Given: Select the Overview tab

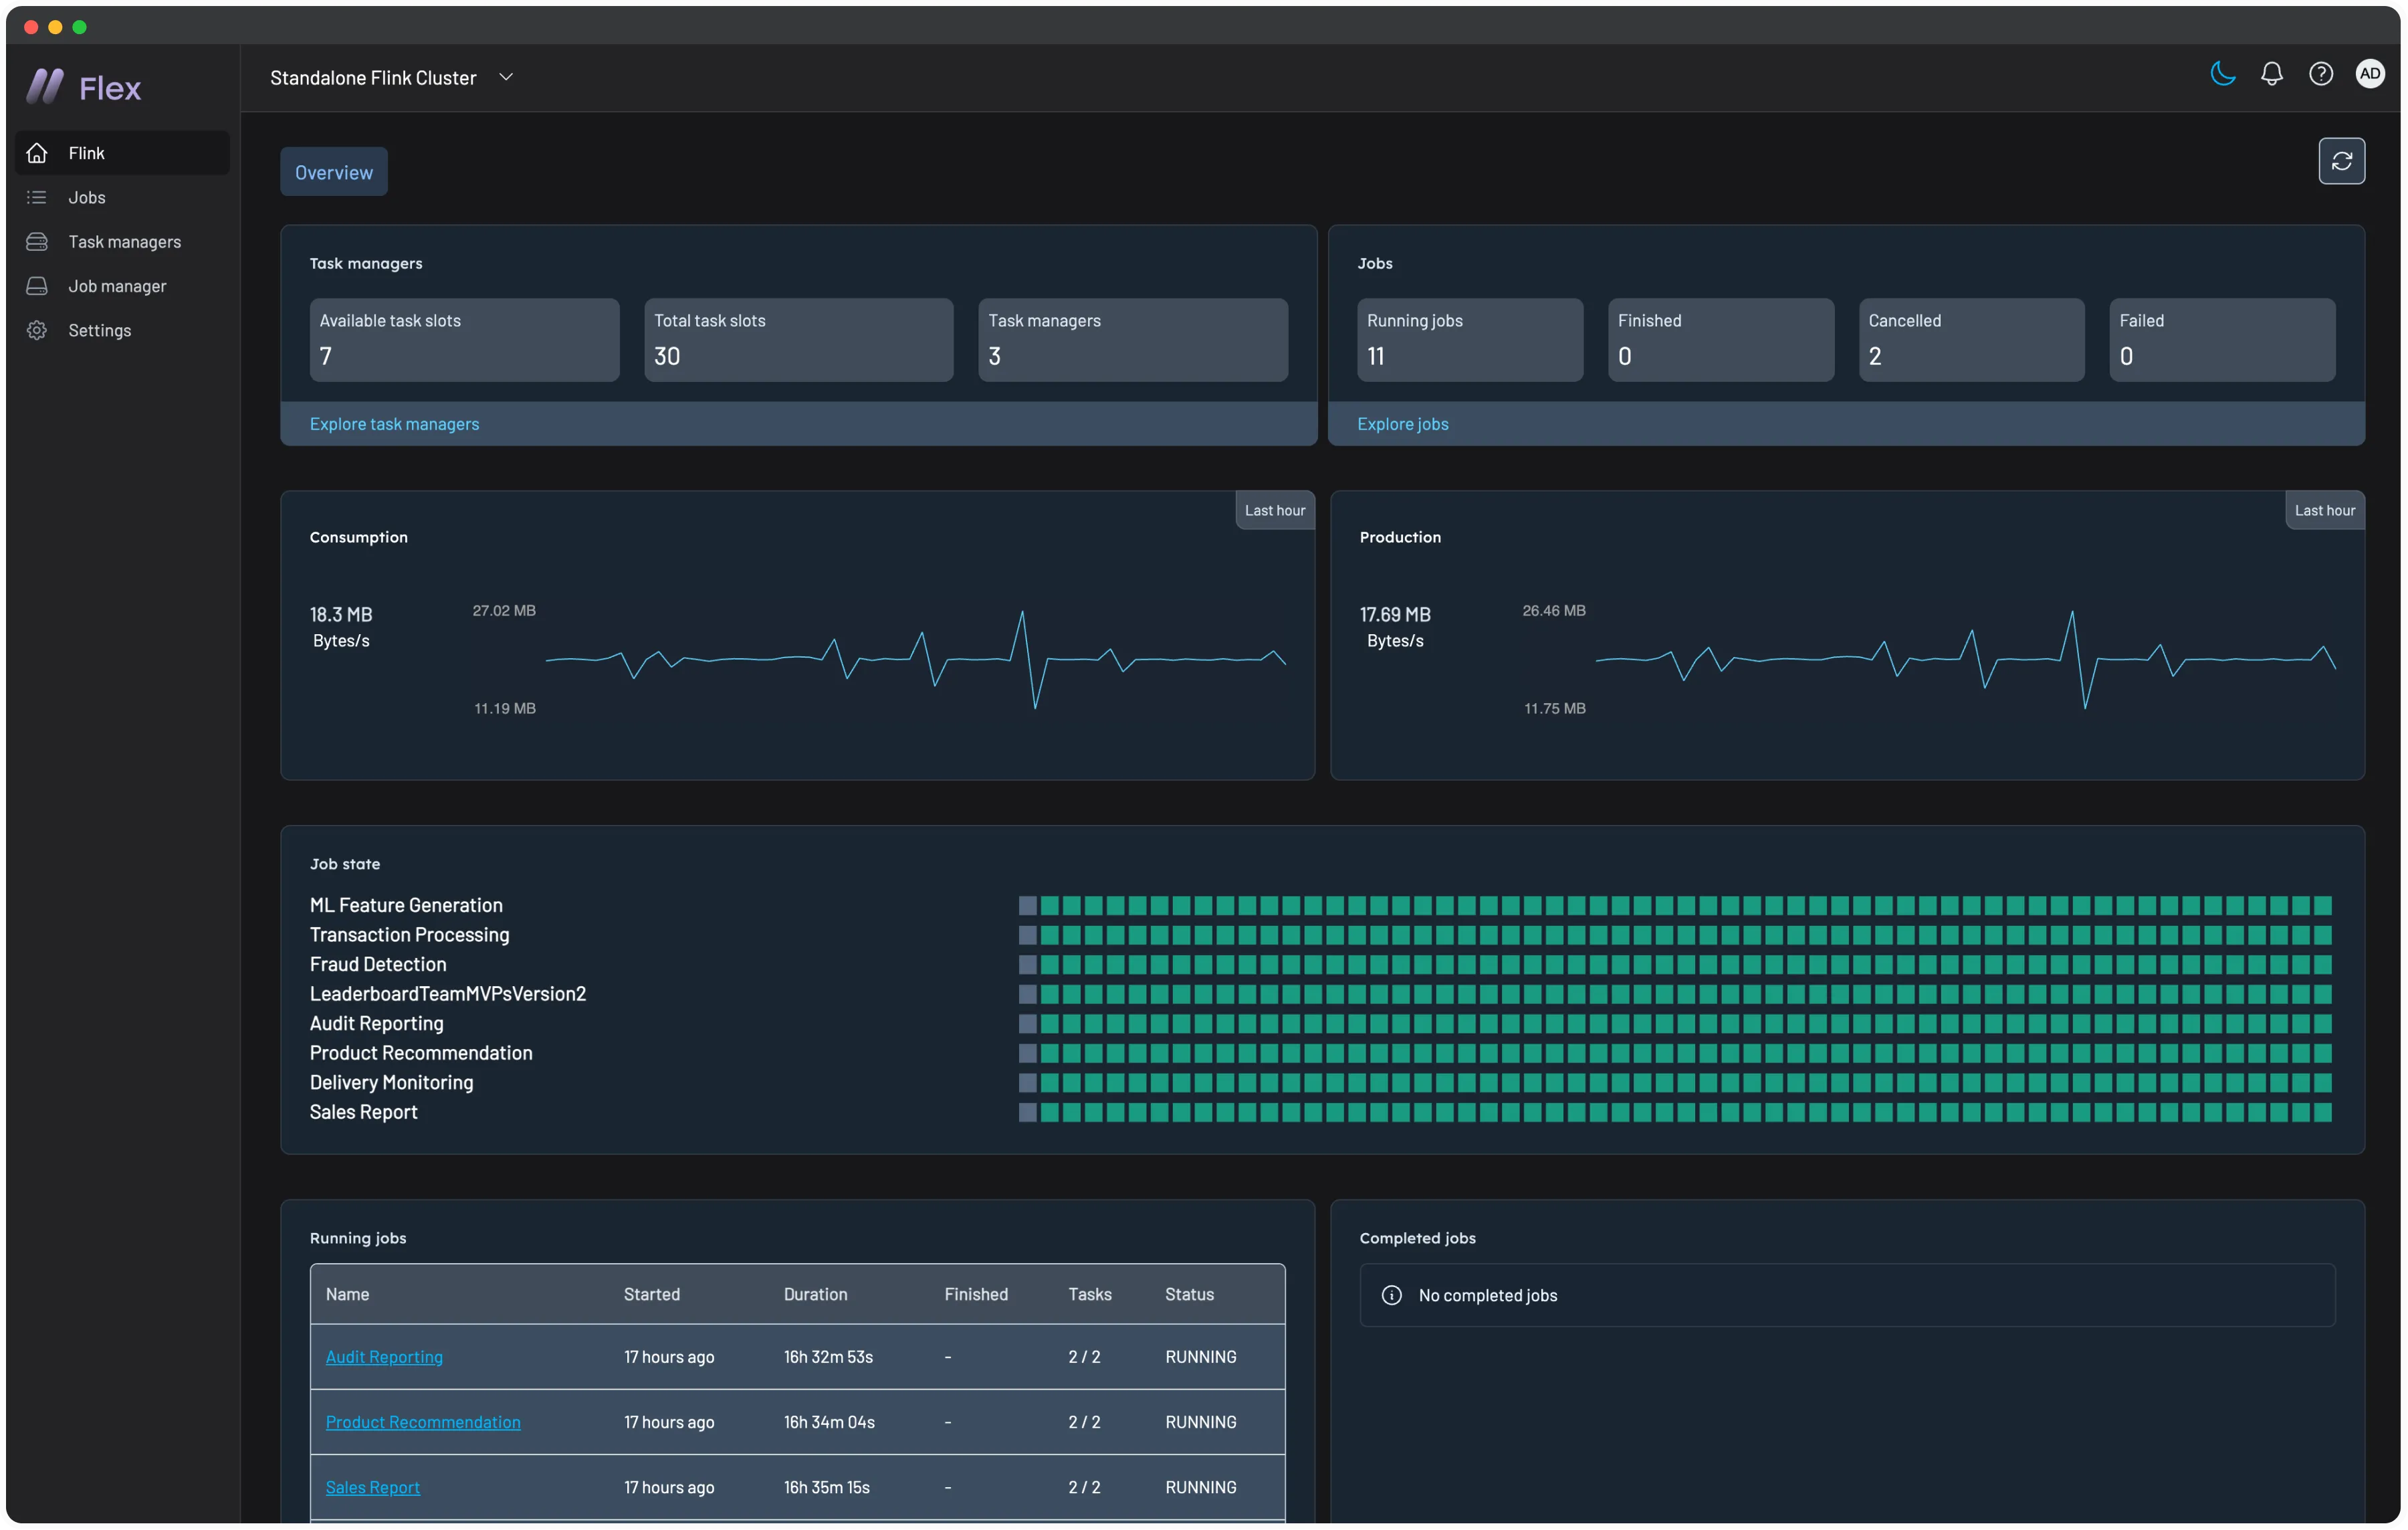Looking at the screenshot, I should point(334,172).
